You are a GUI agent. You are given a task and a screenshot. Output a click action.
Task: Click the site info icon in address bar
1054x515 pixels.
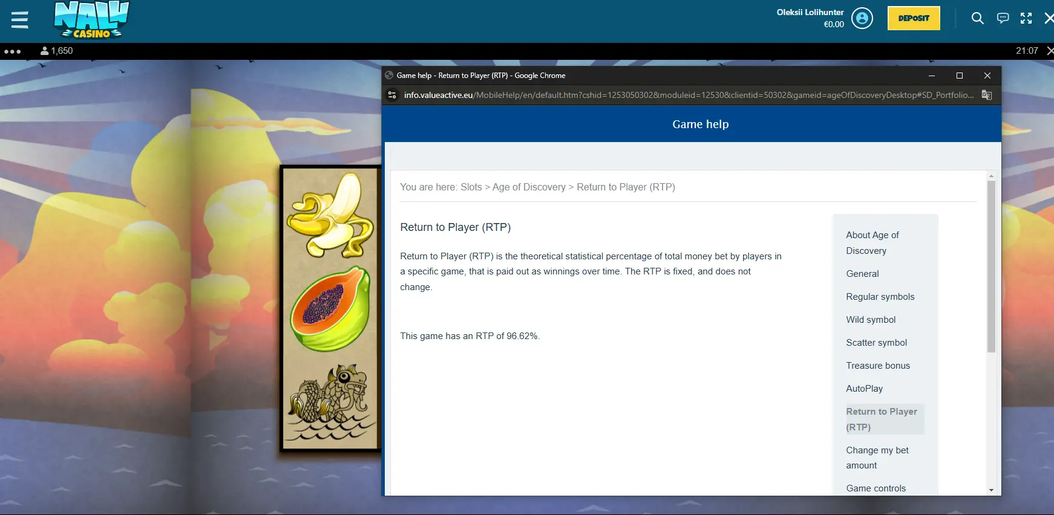pos(392,95)
